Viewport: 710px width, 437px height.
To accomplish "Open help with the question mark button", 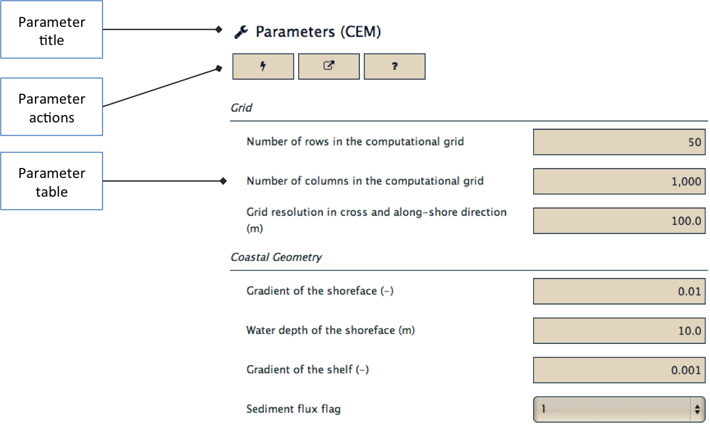I will pyautogui.click(x=394, y=67).
